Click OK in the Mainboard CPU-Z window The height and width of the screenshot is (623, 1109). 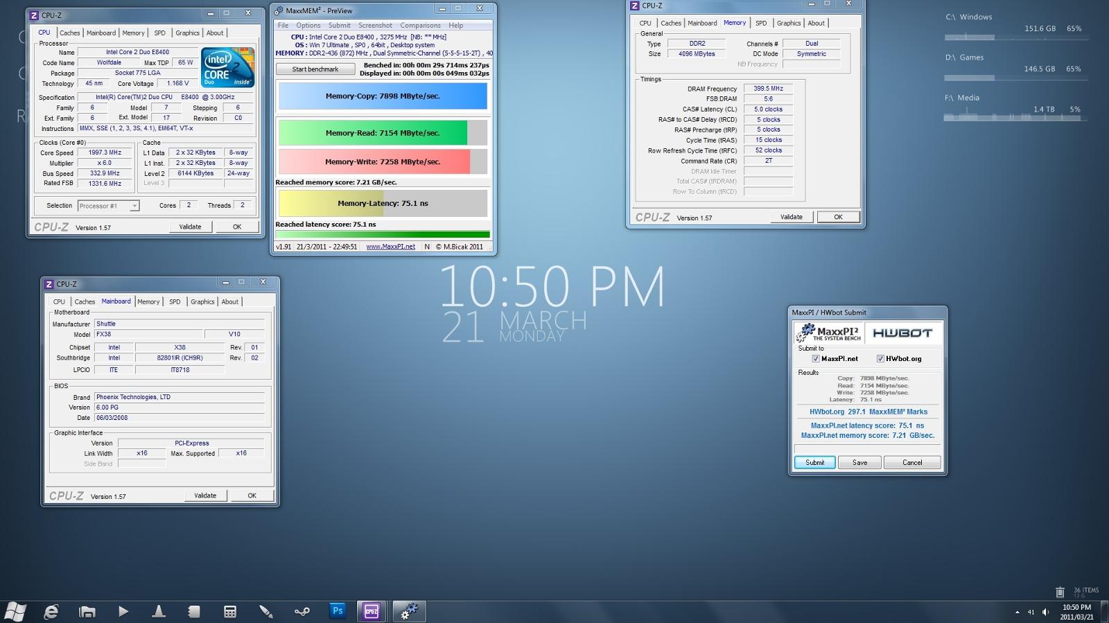coord(252,495)
